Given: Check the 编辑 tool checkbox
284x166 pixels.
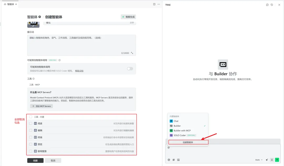Looking at the screenshot, I should (x=31, y=130).
